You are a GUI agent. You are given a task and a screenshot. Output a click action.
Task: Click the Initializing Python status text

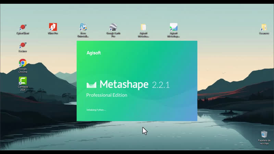(96, 110)
